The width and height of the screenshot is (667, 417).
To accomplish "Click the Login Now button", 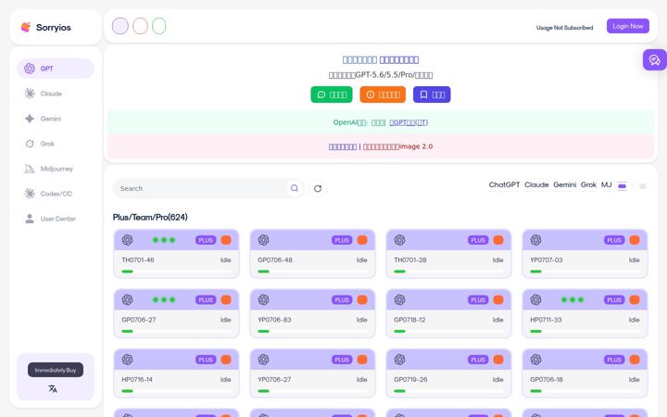I will click(628, 26).
